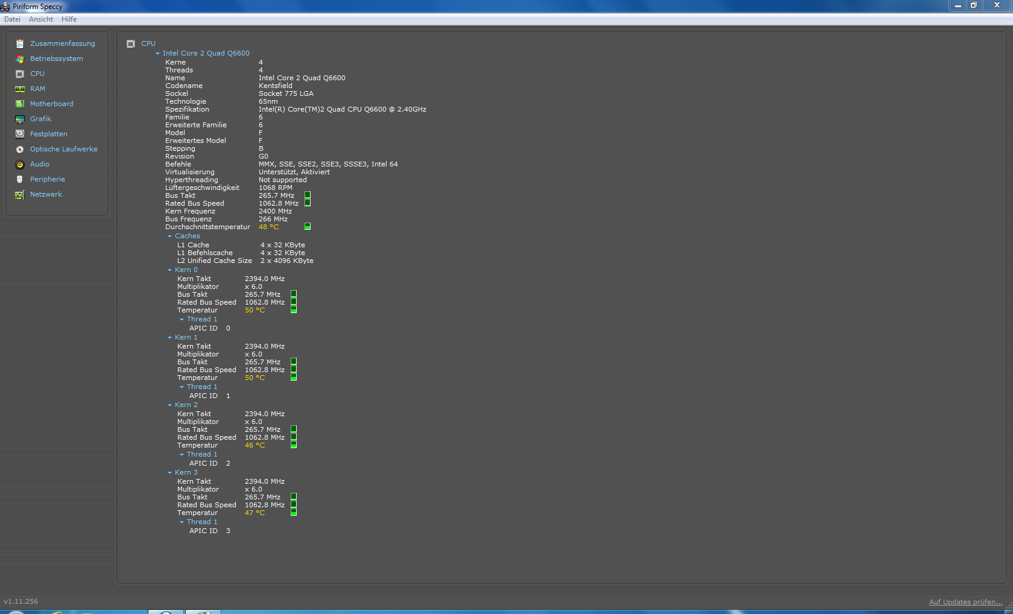Click the Erweiterte Familie row label
This screenshot has height=614, width=1013.
pos(196,125)
